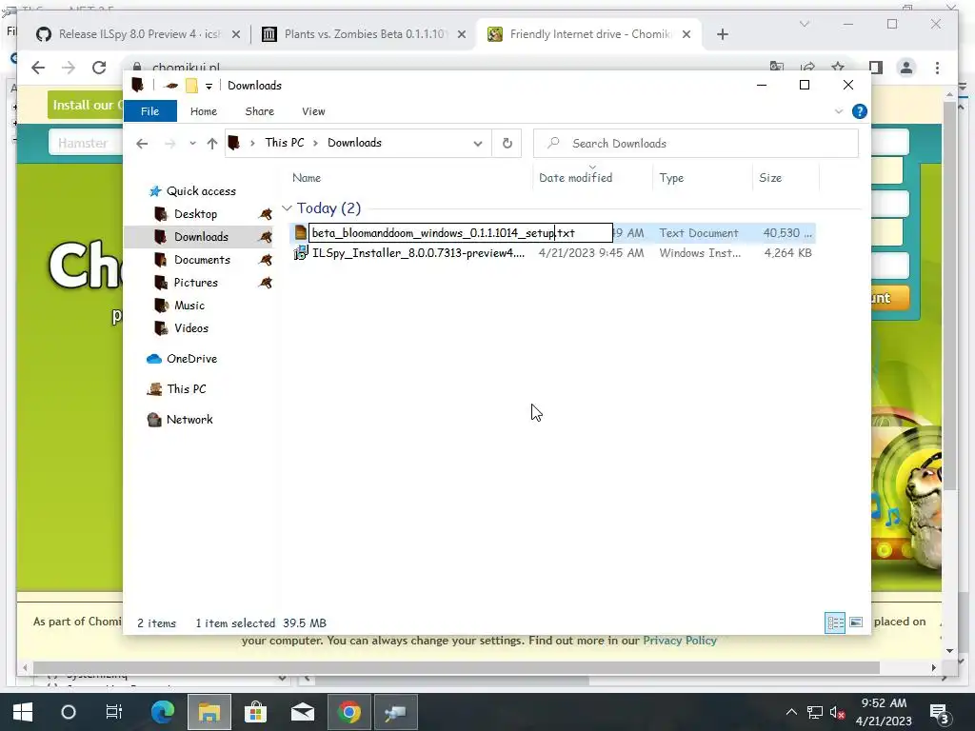Select ILSpy_Installer file row
This screenshot has height=731, width=975.
point(552,253)
